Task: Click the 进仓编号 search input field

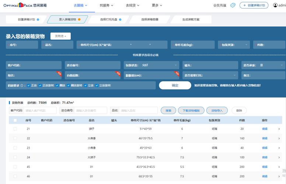Action: [x=91, y=110]
